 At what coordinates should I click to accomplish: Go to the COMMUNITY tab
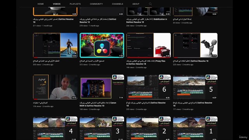coord(96,4)
